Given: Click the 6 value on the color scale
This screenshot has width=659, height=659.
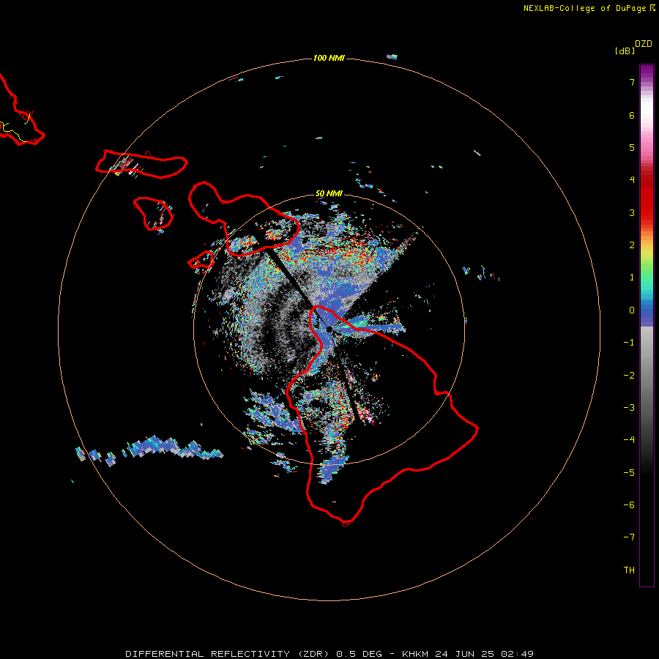Looking at the screenshot, I should (x=632, y=115).
